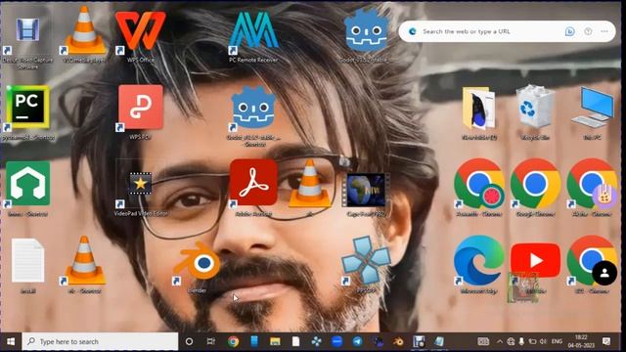This screenshot has width=626, height=352.
Task: Launch VLC media player in top row
Action: pos(84,34)
